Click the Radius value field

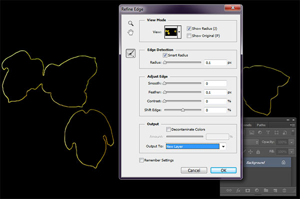pos(215,62)
